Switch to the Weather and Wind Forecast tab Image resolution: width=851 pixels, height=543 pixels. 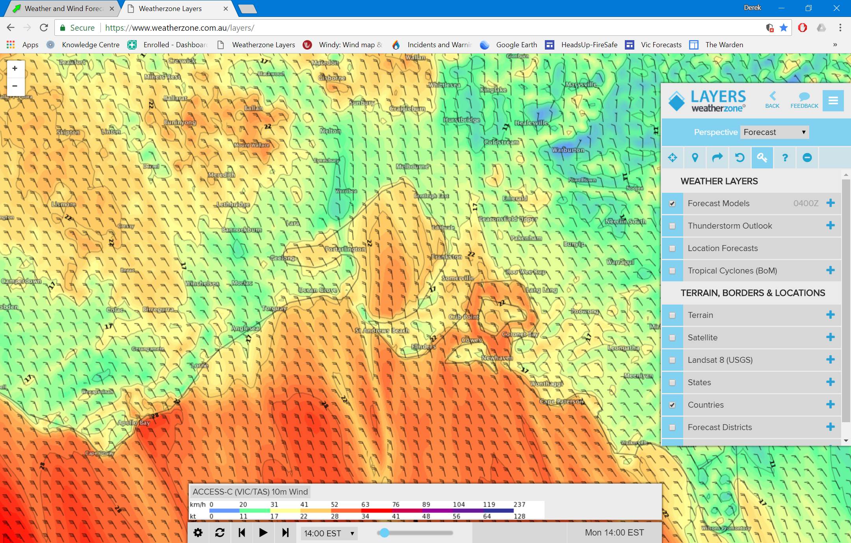(x=63, y=9)
